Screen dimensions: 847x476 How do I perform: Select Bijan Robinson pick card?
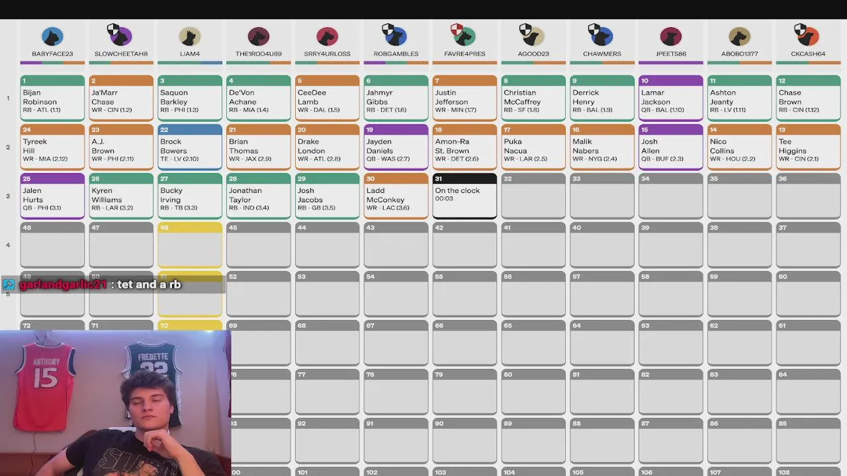(52, 98)
